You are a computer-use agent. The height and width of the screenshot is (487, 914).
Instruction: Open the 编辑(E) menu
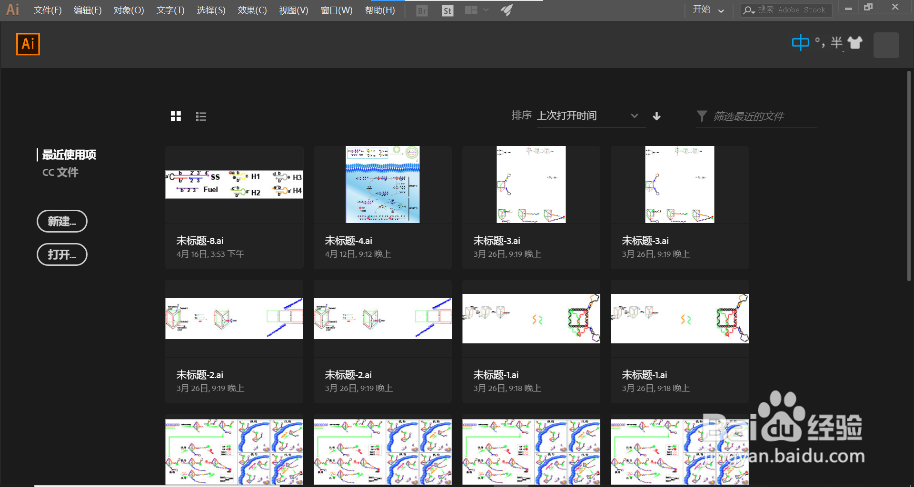tap(88, 10)
